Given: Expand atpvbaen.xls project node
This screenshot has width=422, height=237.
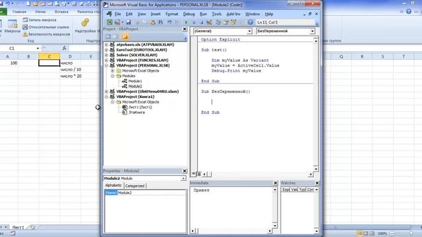Looking at the screenshot, I should (106, 45).
